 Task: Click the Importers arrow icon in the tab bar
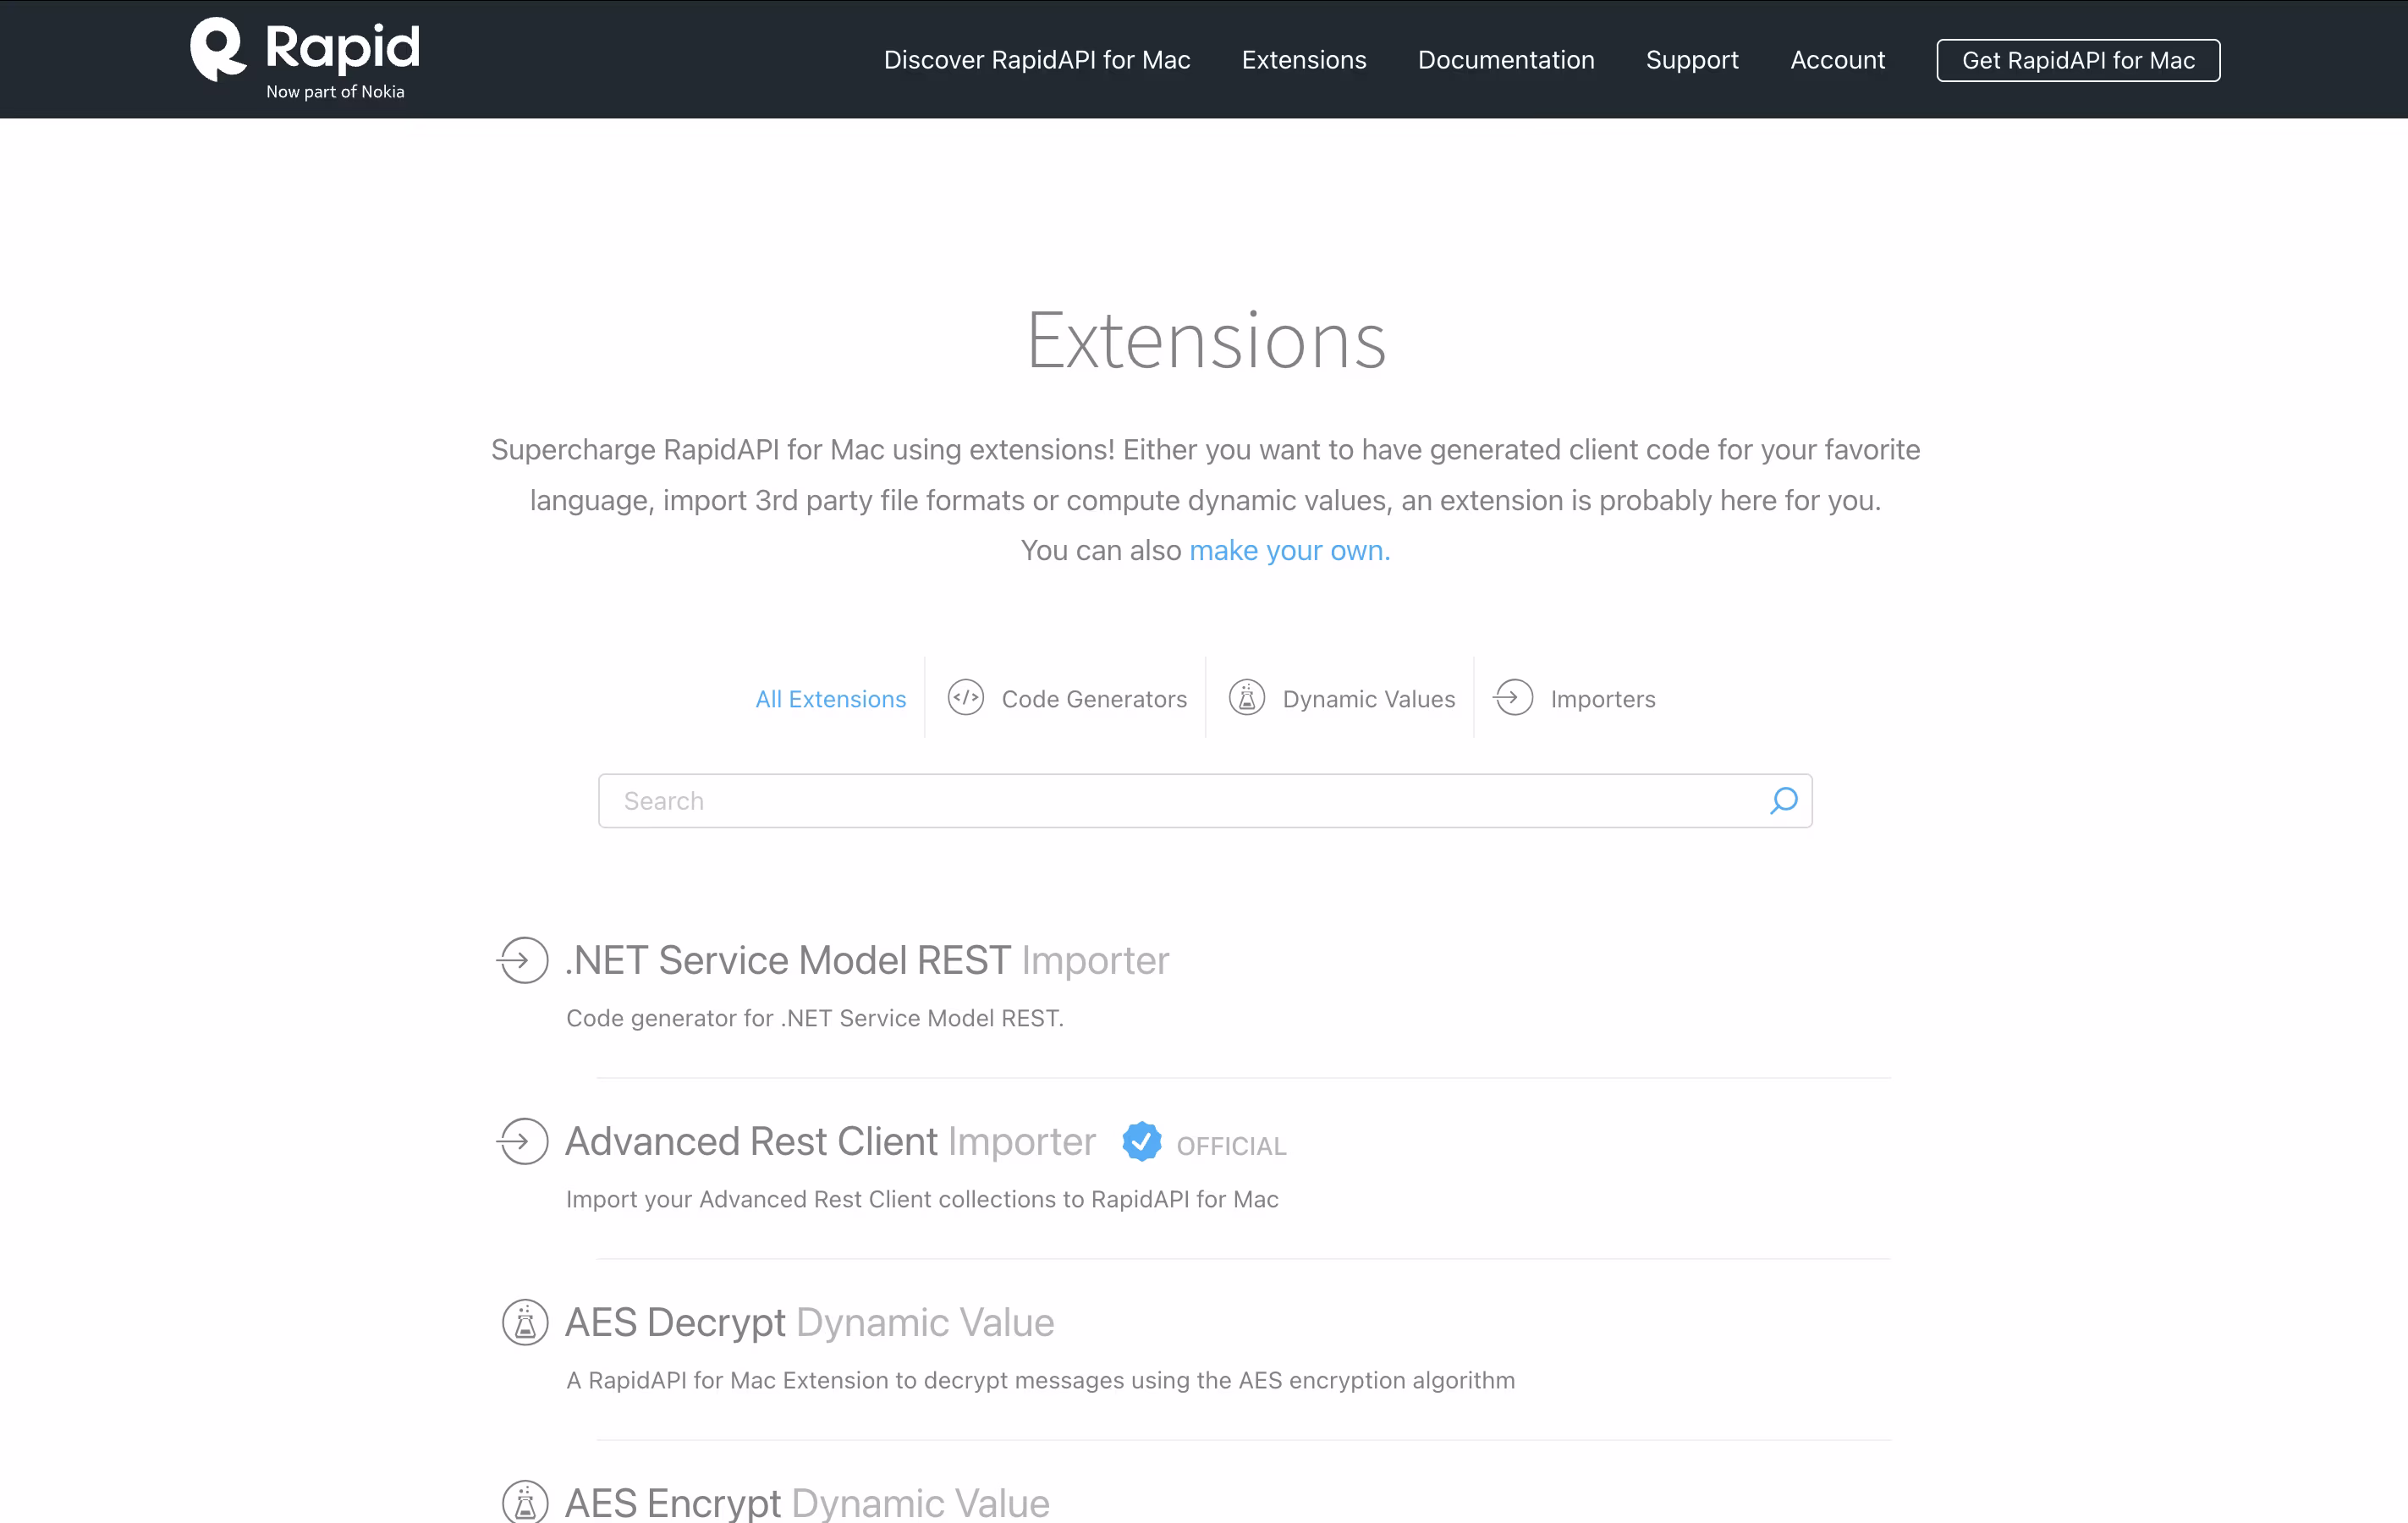coord(1513,697)
